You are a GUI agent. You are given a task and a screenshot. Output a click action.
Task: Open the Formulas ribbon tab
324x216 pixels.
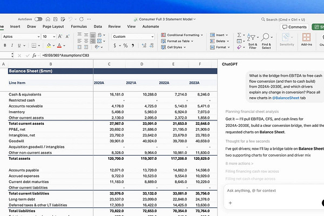coord(78,26)
